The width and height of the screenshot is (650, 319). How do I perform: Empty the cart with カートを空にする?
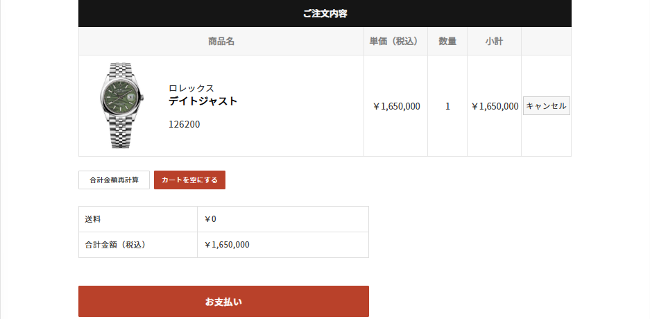189,180
